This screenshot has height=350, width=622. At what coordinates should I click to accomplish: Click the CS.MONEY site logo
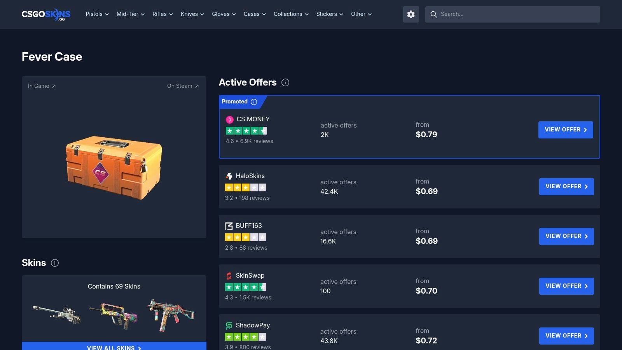click(229, 119)
